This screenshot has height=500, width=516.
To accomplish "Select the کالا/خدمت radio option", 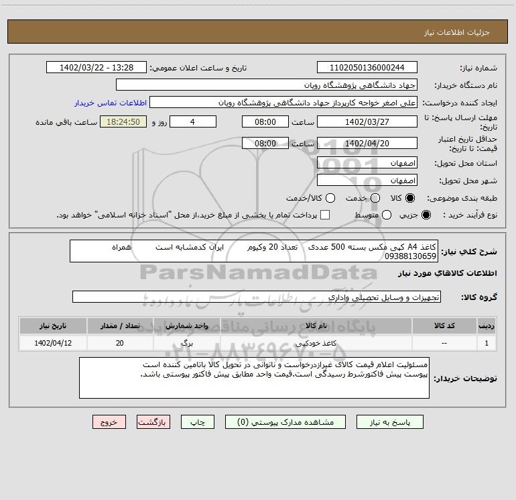I will tap(330, 198).
